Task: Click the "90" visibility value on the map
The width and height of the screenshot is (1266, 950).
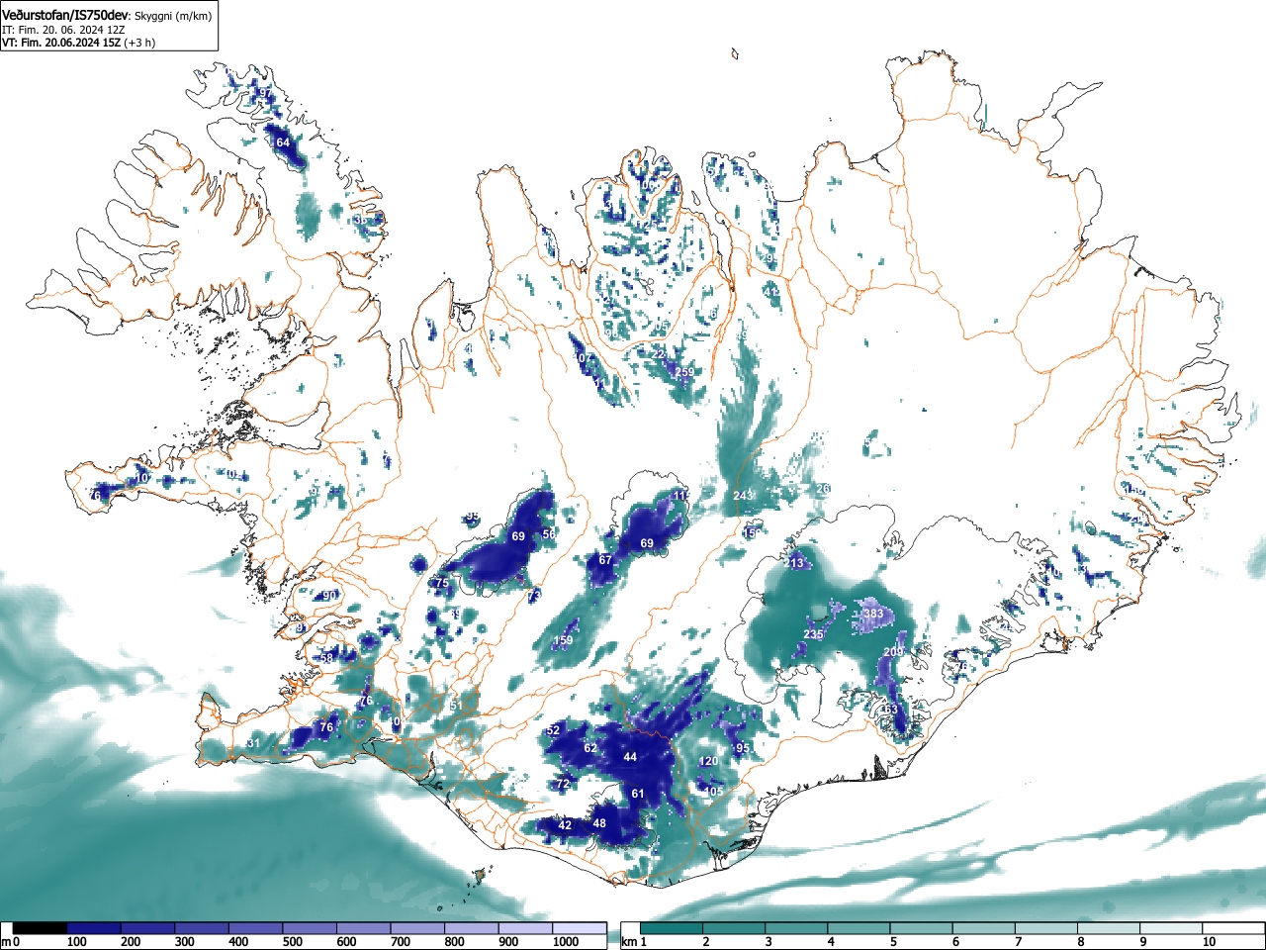Action: pos(329,595)
